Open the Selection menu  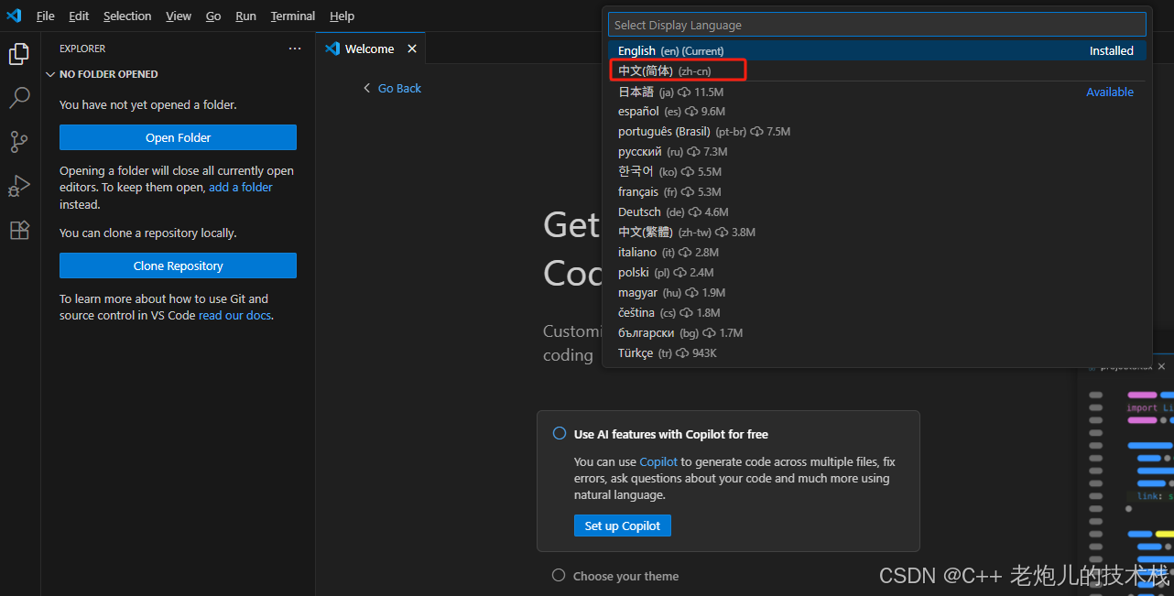(127, 16)
